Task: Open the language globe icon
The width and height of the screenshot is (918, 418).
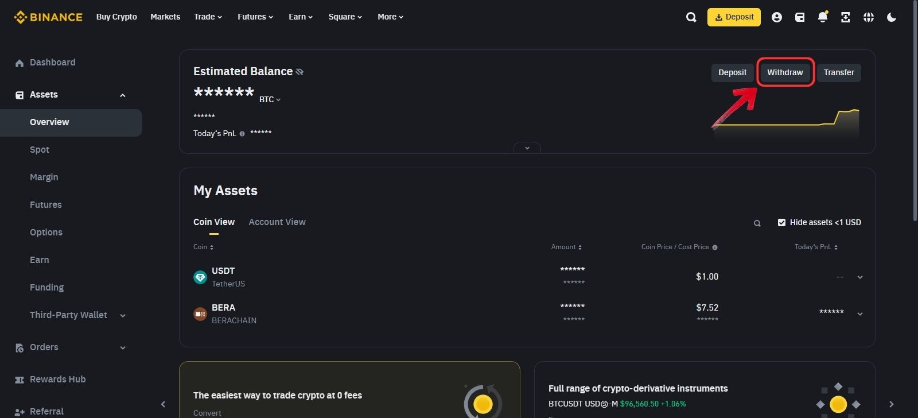Action: click(869, 17)
